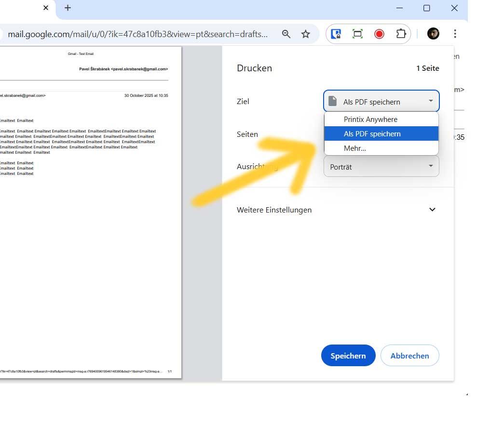Open the Extensions puzzle piece icon
The width and height of the screenshot is (490, 425).
(x=401, y=34)
